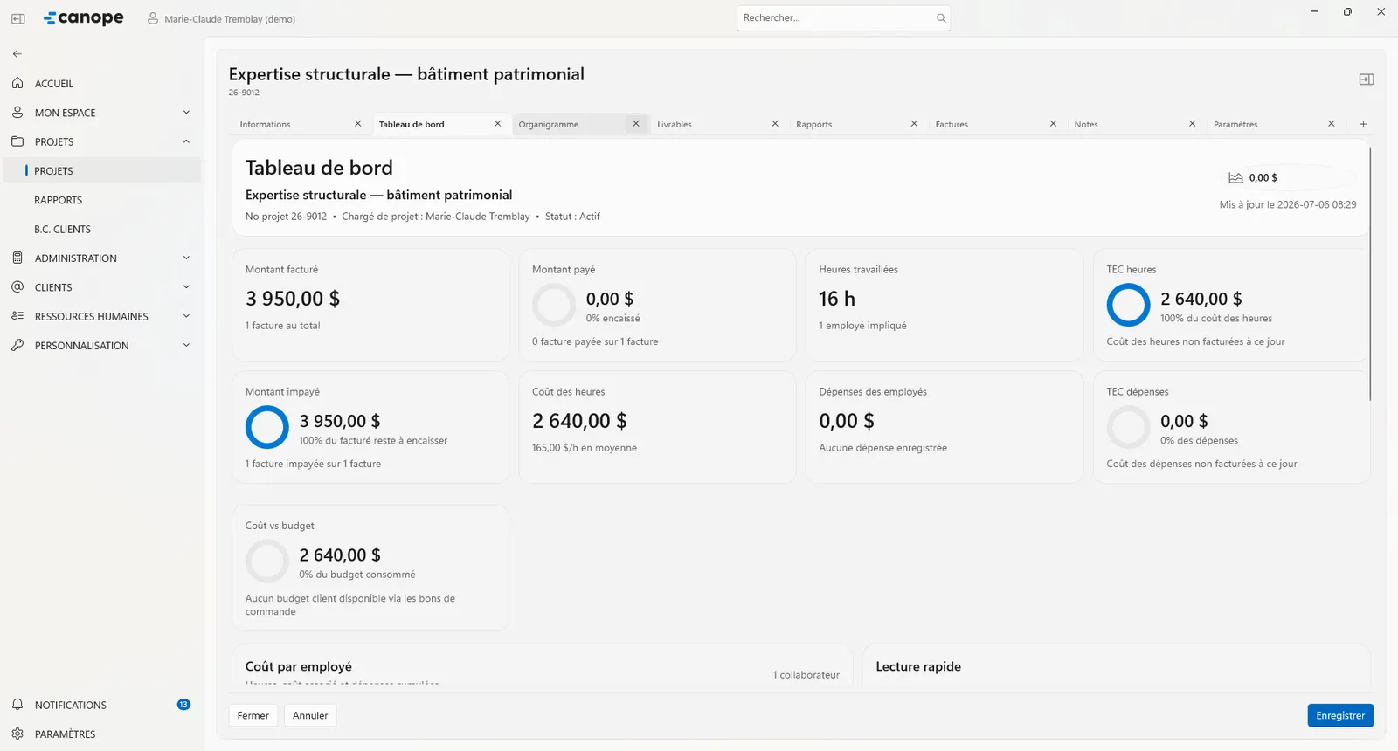
Task: Collapse the Projets menu chevron
Action: click(x=186, y=141)
